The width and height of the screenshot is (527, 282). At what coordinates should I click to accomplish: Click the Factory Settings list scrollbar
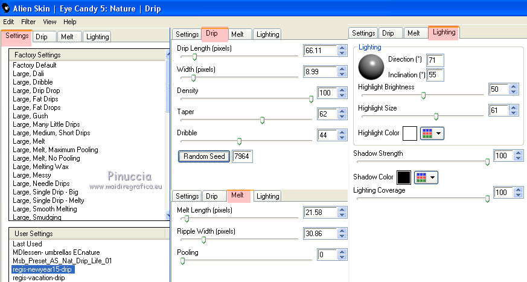click(x=168, y=135)
